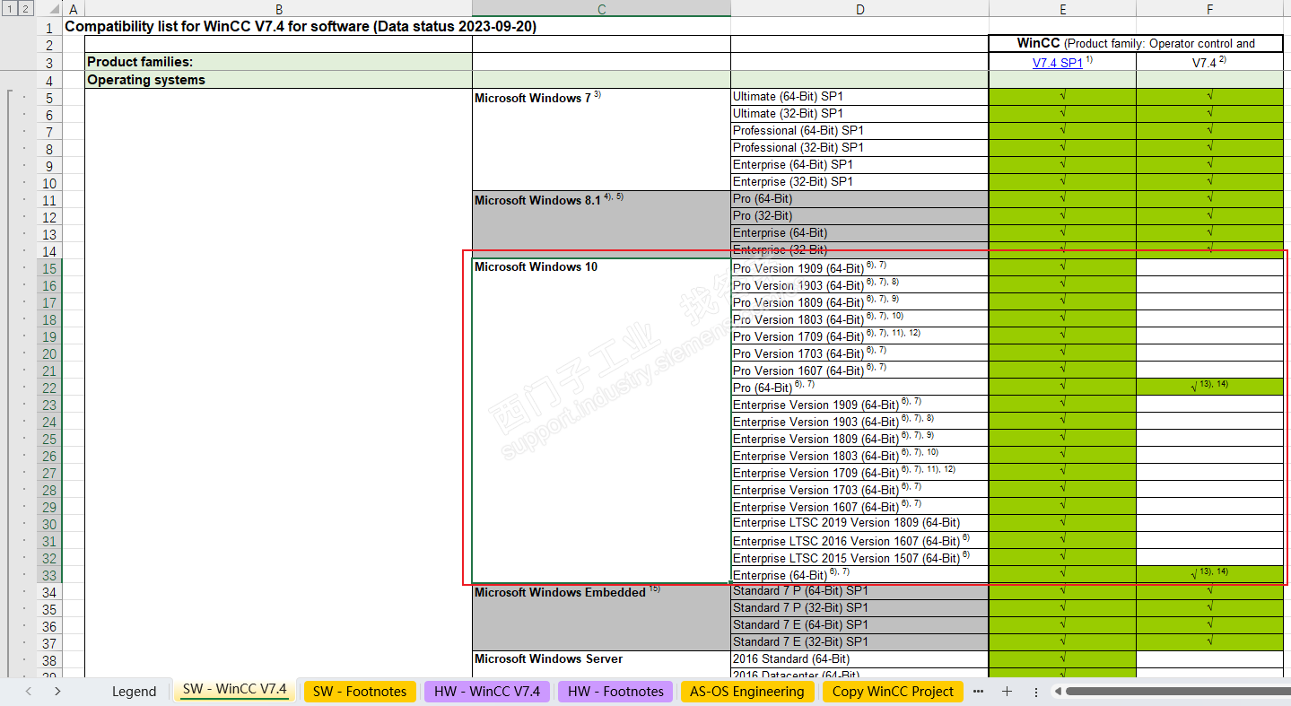Select 'Enterprise LTSC 2019 Version 1809' cell
The width and height of the screenshot is (1291, 706).
pos(859,523)
